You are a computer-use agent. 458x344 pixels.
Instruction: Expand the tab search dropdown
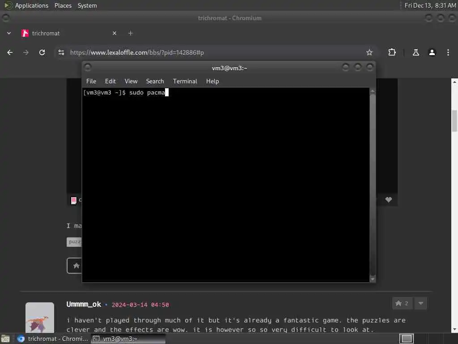[9, 33]
